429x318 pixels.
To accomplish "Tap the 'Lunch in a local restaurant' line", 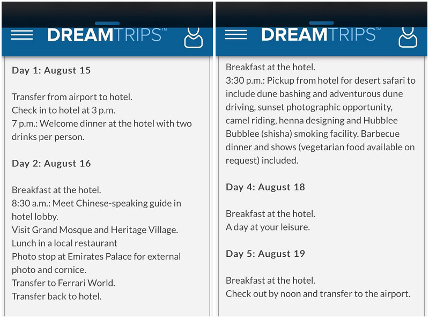I will [x=64, y=243].
